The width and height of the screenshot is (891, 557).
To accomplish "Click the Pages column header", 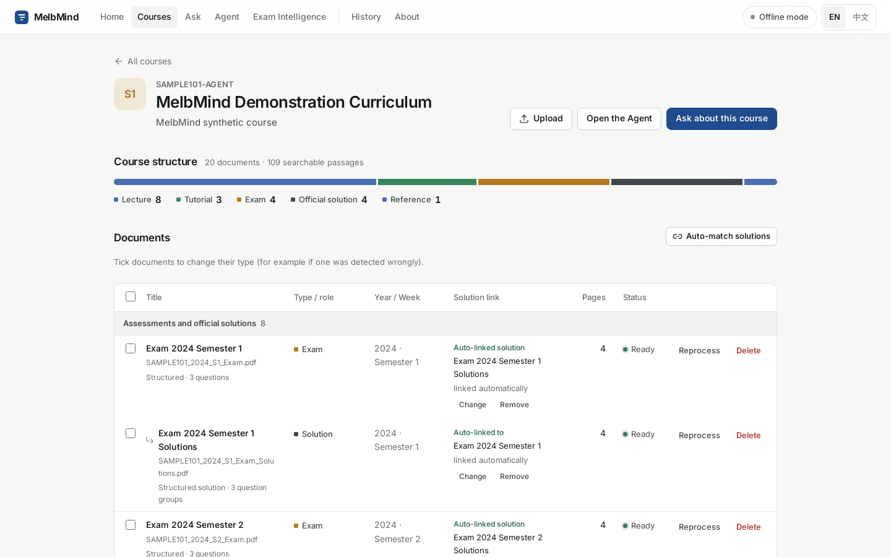I will [594, 297].
